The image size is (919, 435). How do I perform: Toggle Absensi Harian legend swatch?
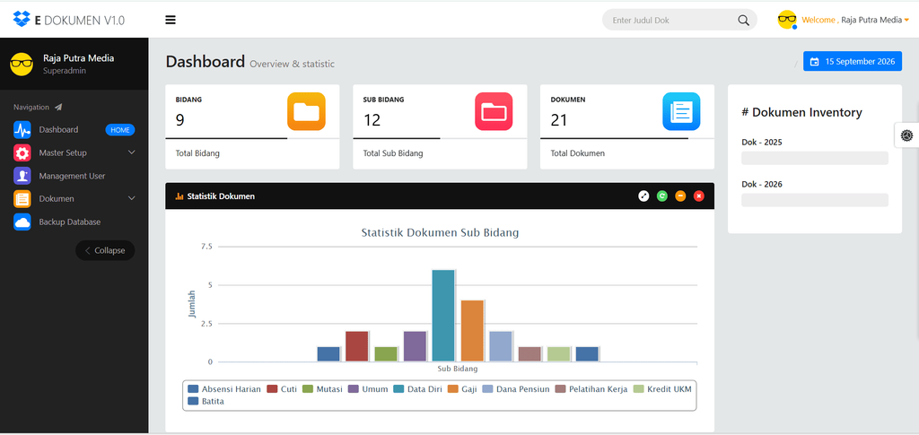(x=194, y=388)
